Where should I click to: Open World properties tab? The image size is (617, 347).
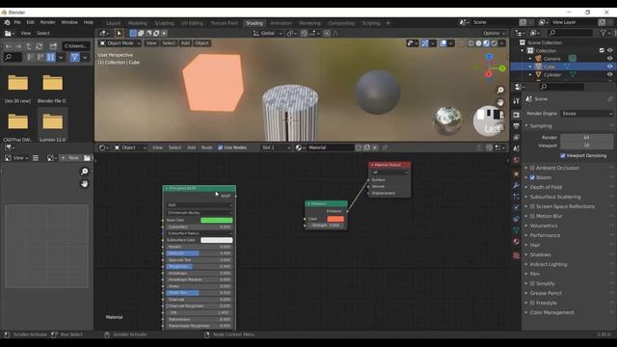516,160
